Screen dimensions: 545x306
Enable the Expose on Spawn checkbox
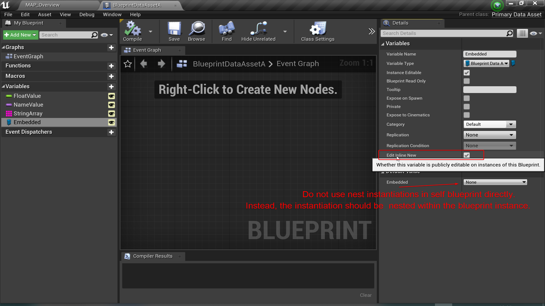click(467, 98)
